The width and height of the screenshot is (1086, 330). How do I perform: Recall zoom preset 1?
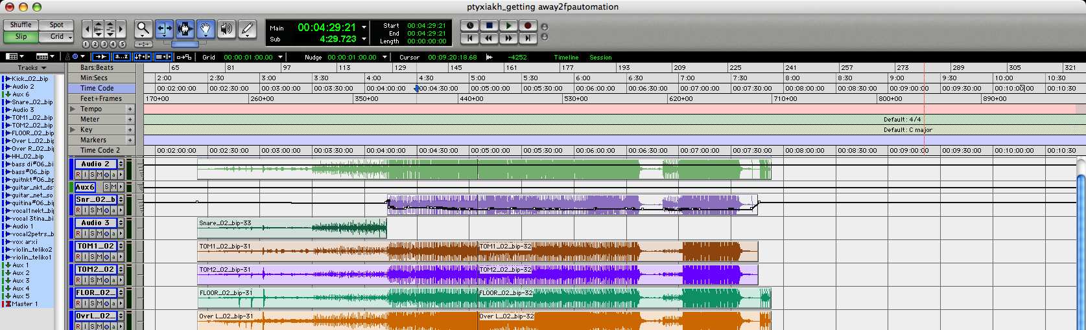click(86, 44)
